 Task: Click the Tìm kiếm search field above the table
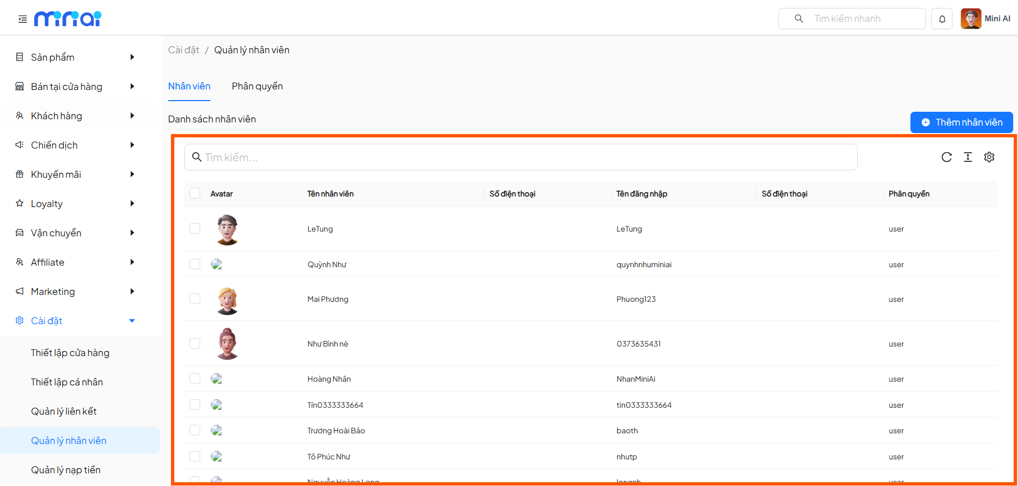pyautogui.click(x=373, y=156)
